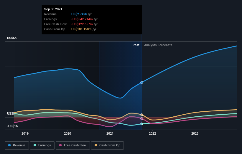Toggle the Revenue legend button
The image size is (242, 154).
click(17, 145)
